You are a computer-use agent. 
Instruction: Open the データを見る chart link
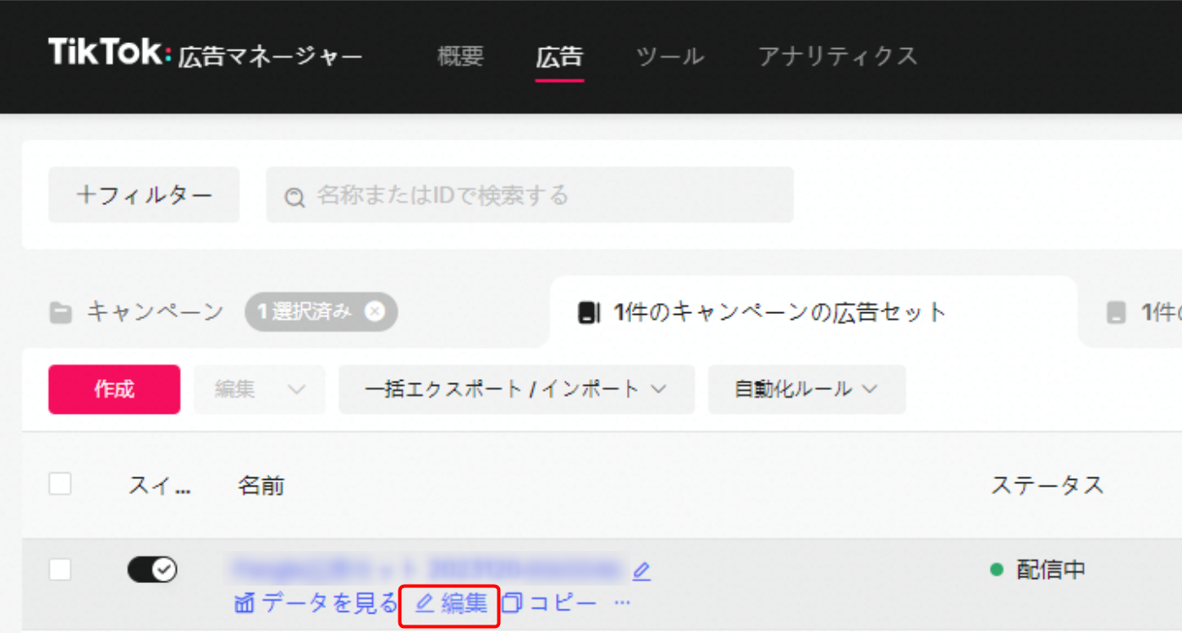[x=315, y=603]
